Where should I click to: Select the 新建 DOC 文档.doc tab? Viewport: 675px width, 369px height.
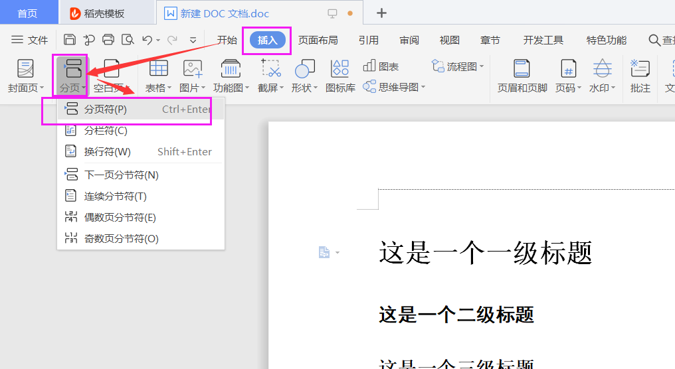(x=260, y=13)
